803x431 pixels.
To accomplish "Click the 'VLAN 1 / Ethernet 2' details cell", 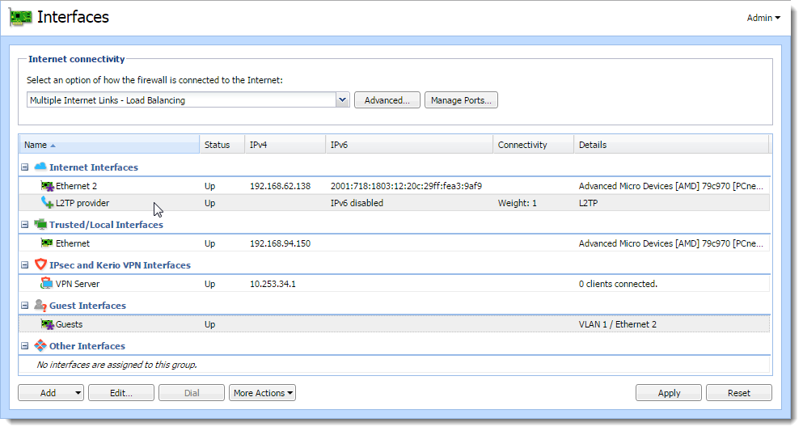I will tap(618, 324).
